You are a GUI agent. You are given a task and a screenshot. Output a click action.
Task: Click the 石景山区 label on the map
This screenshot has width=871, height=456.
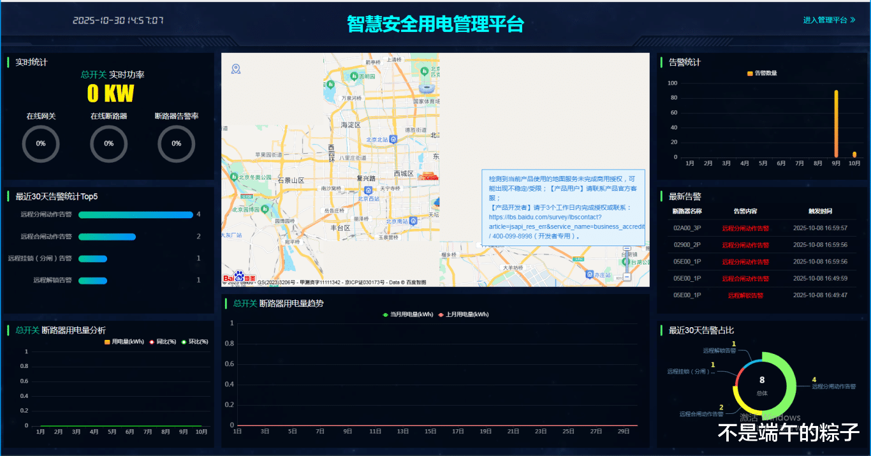coord(291,180)
